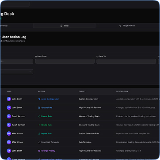This screenshot has width=160, height=160.
Task: Click the 'Changed priority from 2 to 1' description
Action: pyautogui.click(x=129, y=151)
